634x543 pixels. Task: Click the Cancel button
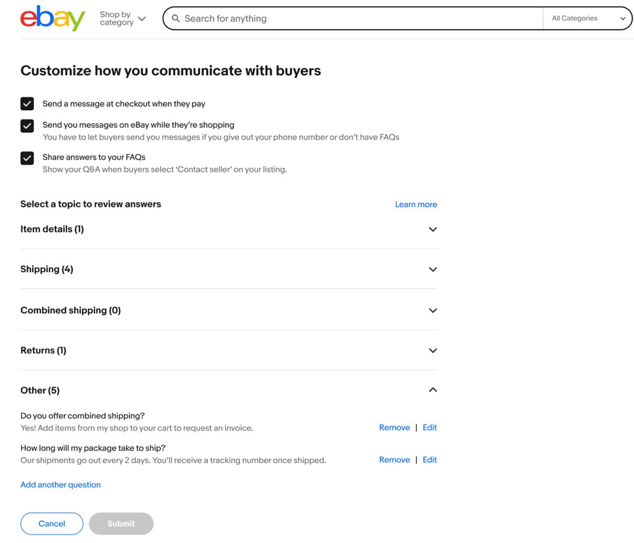point(51,523)
